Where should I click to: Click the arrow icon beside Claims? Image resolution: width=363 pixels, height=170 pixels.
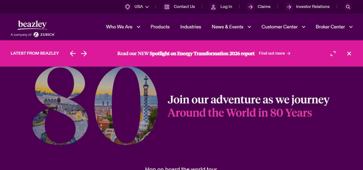coord(250,7)
